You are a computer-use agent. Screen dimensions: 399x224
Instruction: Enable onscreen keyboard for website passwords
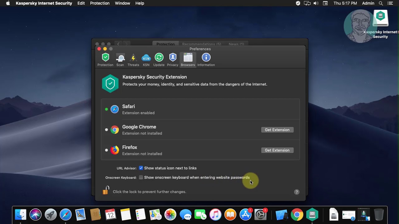(141, 177)
